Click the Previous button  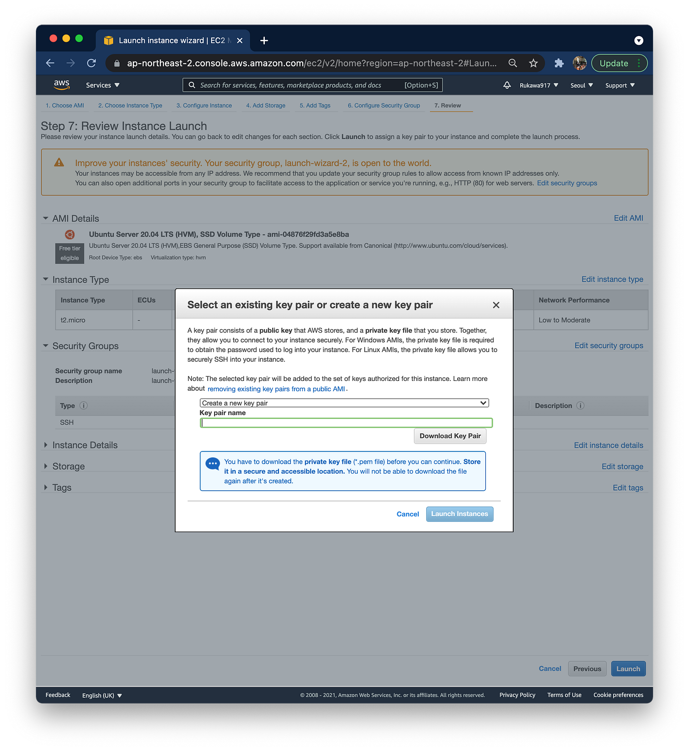tap(587, 669)
